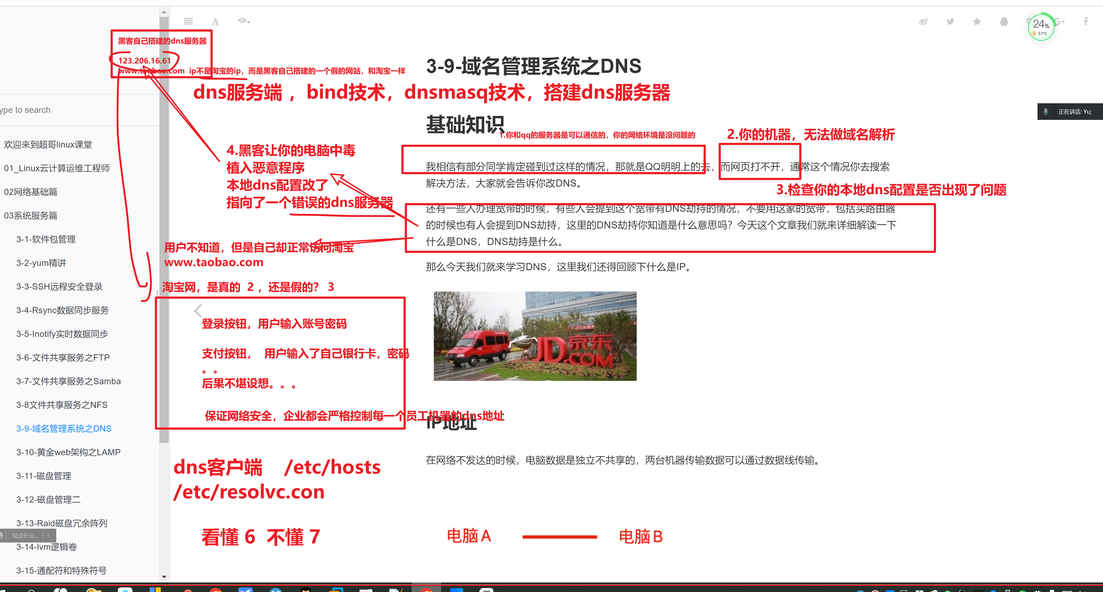Share the page on Weibo
1103x592 pixels.
click(923, 22)
